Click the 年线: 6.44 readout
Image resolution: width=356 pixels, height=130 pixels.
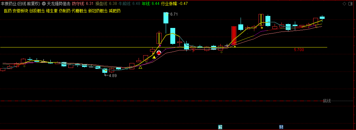[150, 4]
